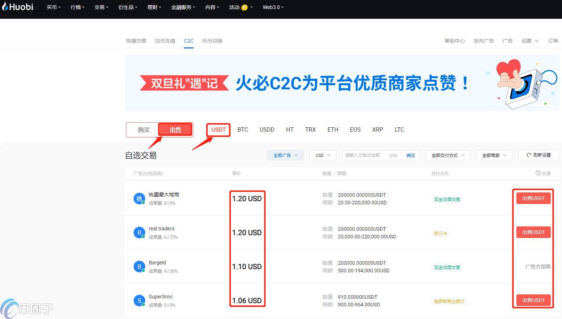Screen dimensions: 562x319
Task: Select the TRX coin tab
Action: click(311, 129)
